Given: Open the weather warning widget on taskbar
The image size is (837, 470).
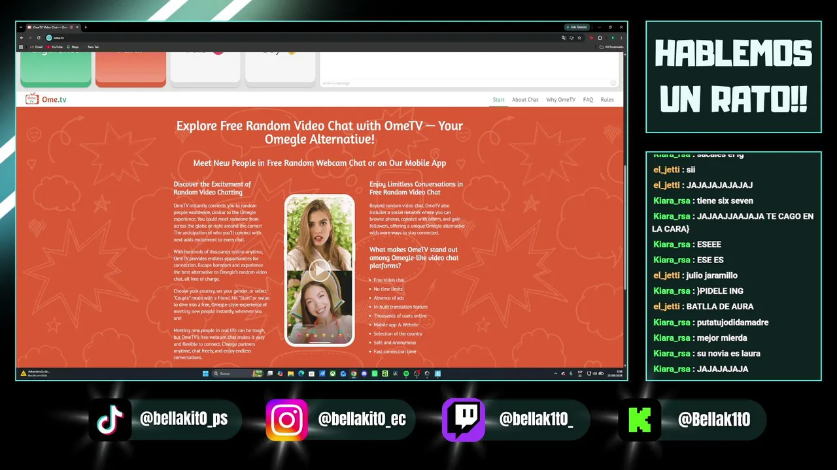Looking at the screenshot, I should click(x=36, y=373).
